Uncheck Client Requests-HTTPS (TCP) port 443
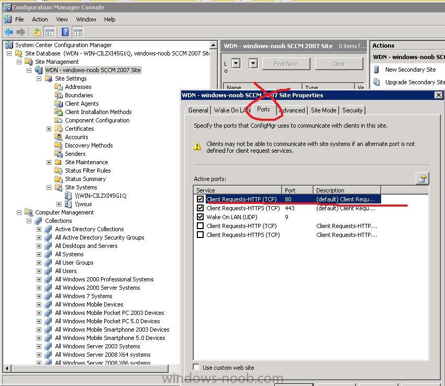Image resolution: width=445 pixels, height=386 pixels. [x=201, y=208]
